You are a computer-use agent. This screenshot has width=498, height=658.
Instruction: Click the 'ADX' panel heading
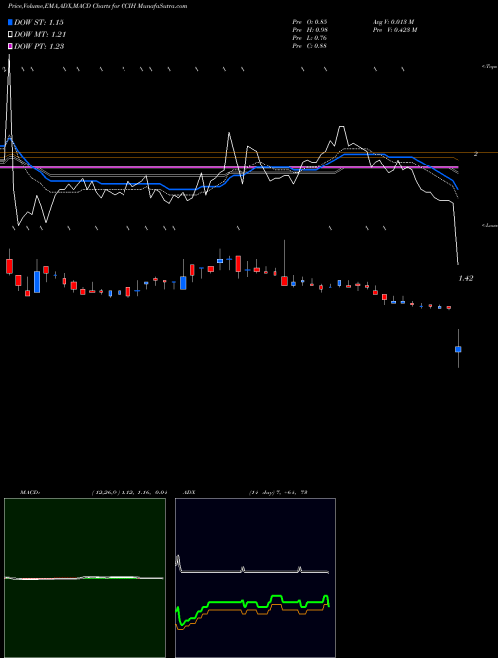coord(189,493)
